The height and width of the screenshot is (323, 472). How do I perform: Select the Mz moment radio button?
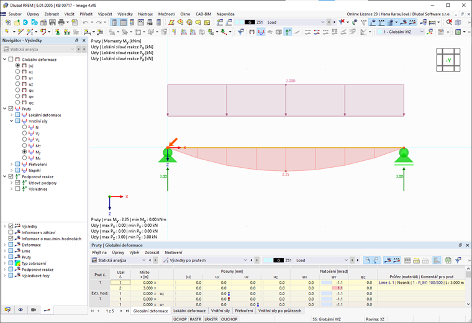coord(24,158)
